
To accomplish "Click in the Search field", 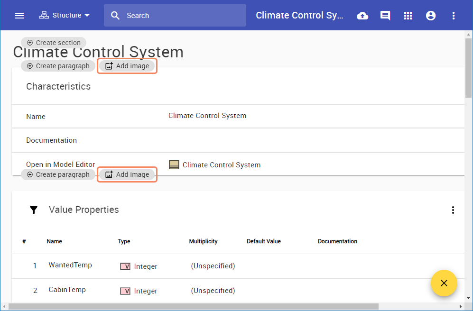I will click(180, 16).
